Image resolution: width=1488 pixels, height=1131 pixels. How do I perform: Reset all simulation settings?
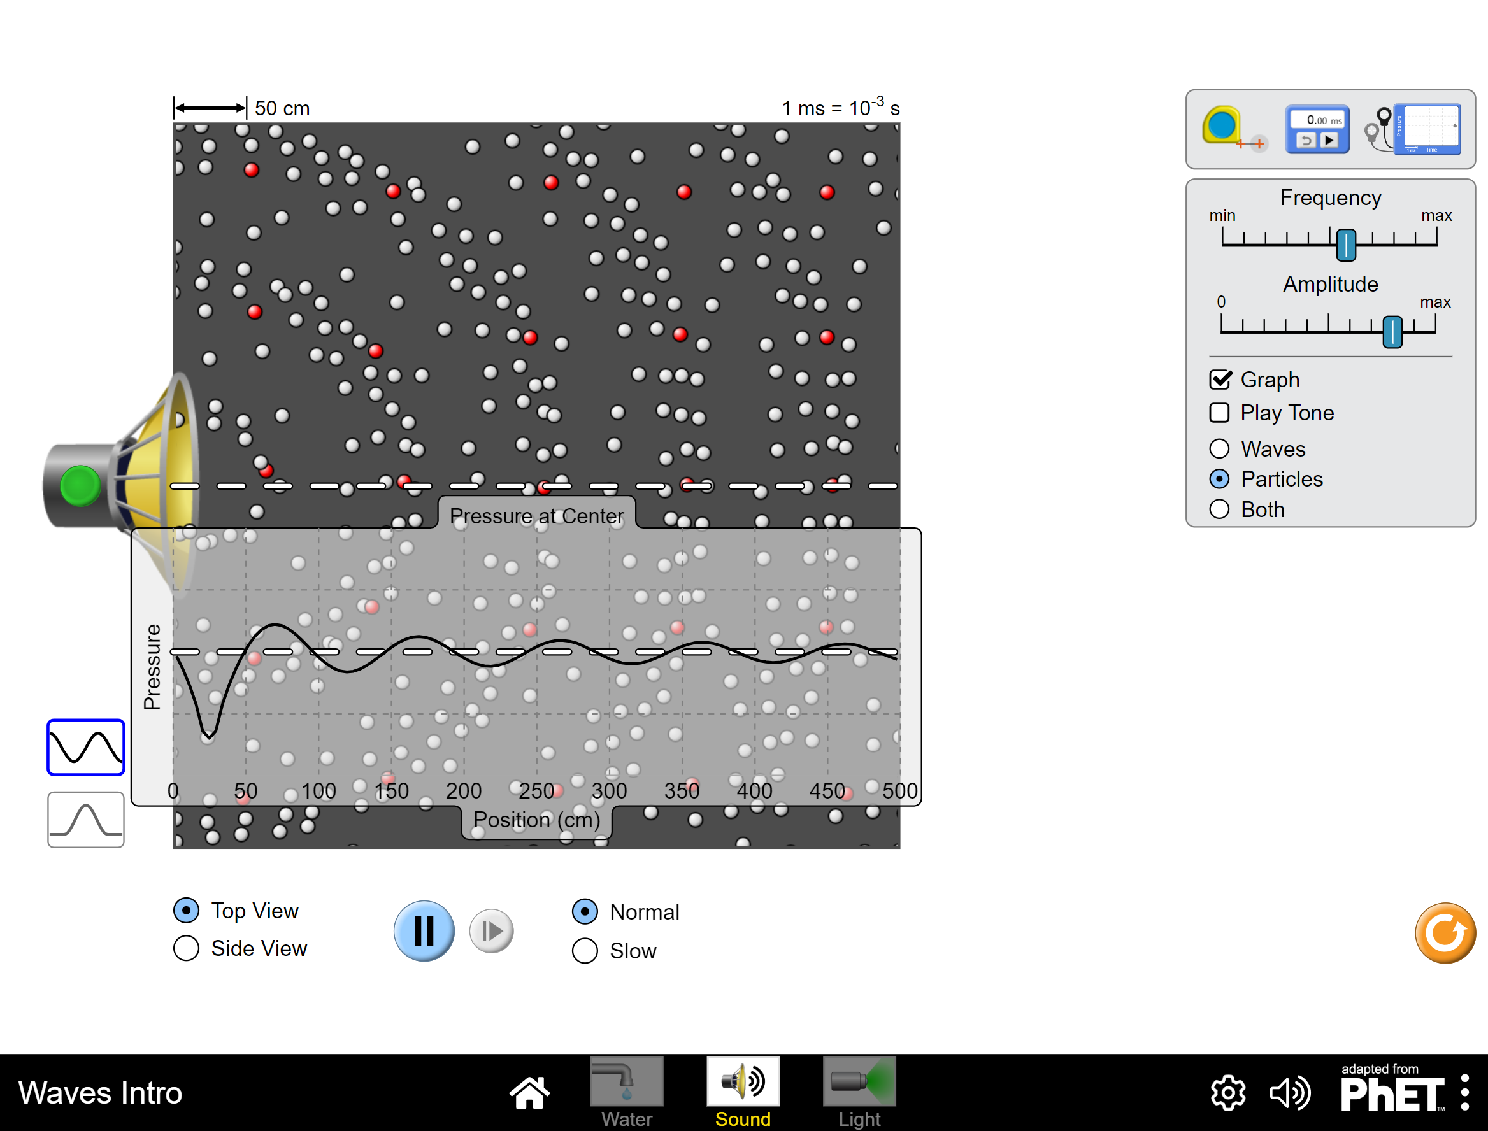tap(1445, 933)
